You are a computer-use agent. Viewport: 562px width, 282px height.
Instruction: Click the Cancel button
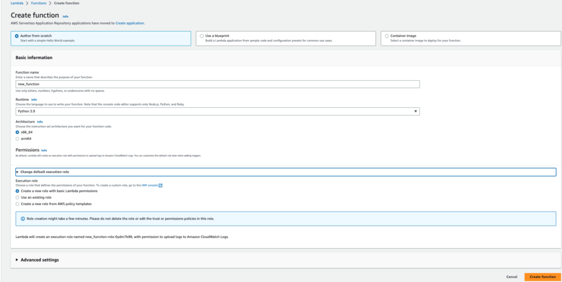(x=512, y=277)
